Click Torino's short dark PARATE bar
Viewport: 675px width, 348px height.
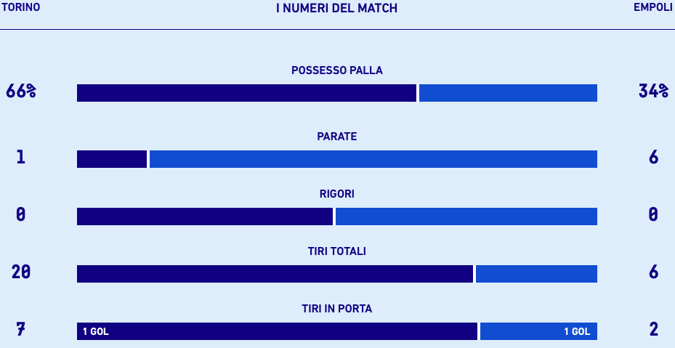click(x=112, y=159)
